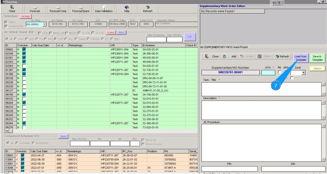Add a new supplementary work order
The image size is (327, 174).
click(229, 56)
